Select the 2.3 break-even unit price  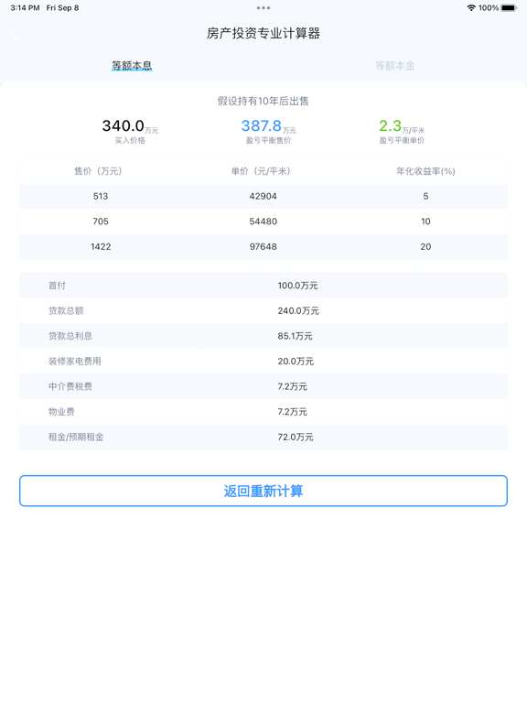coord(391,125)
